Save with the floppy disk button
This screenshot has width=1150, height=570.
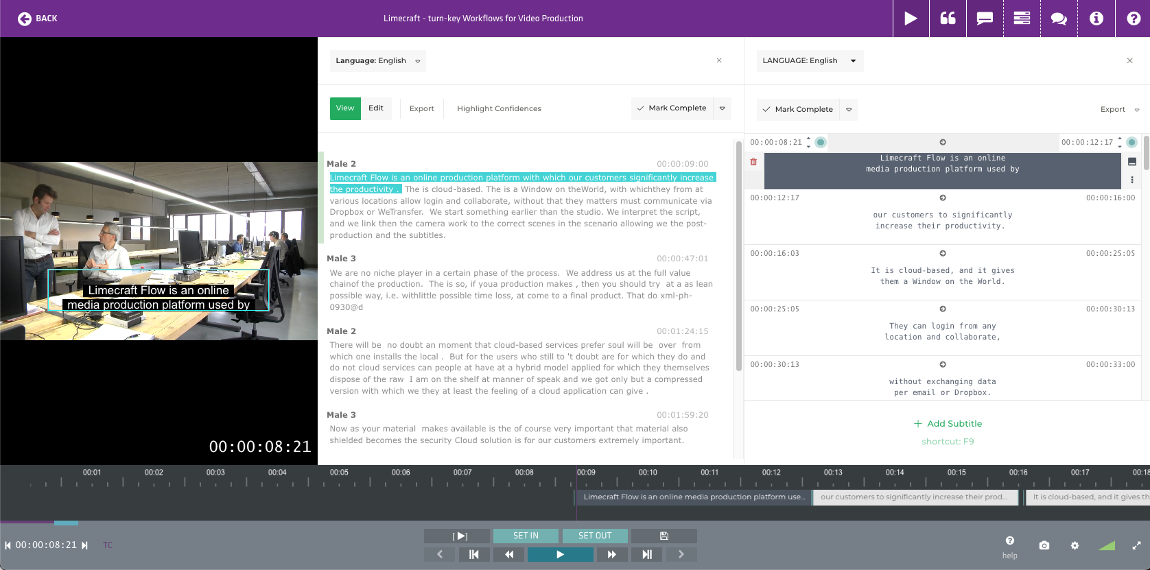click(664, 536)
